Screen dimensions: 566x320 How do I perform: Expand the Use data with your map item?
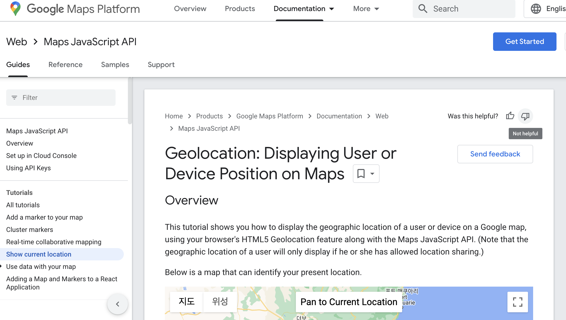point(1,266)
